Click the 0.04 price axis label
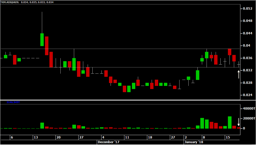256x145 pixels. 247,46
